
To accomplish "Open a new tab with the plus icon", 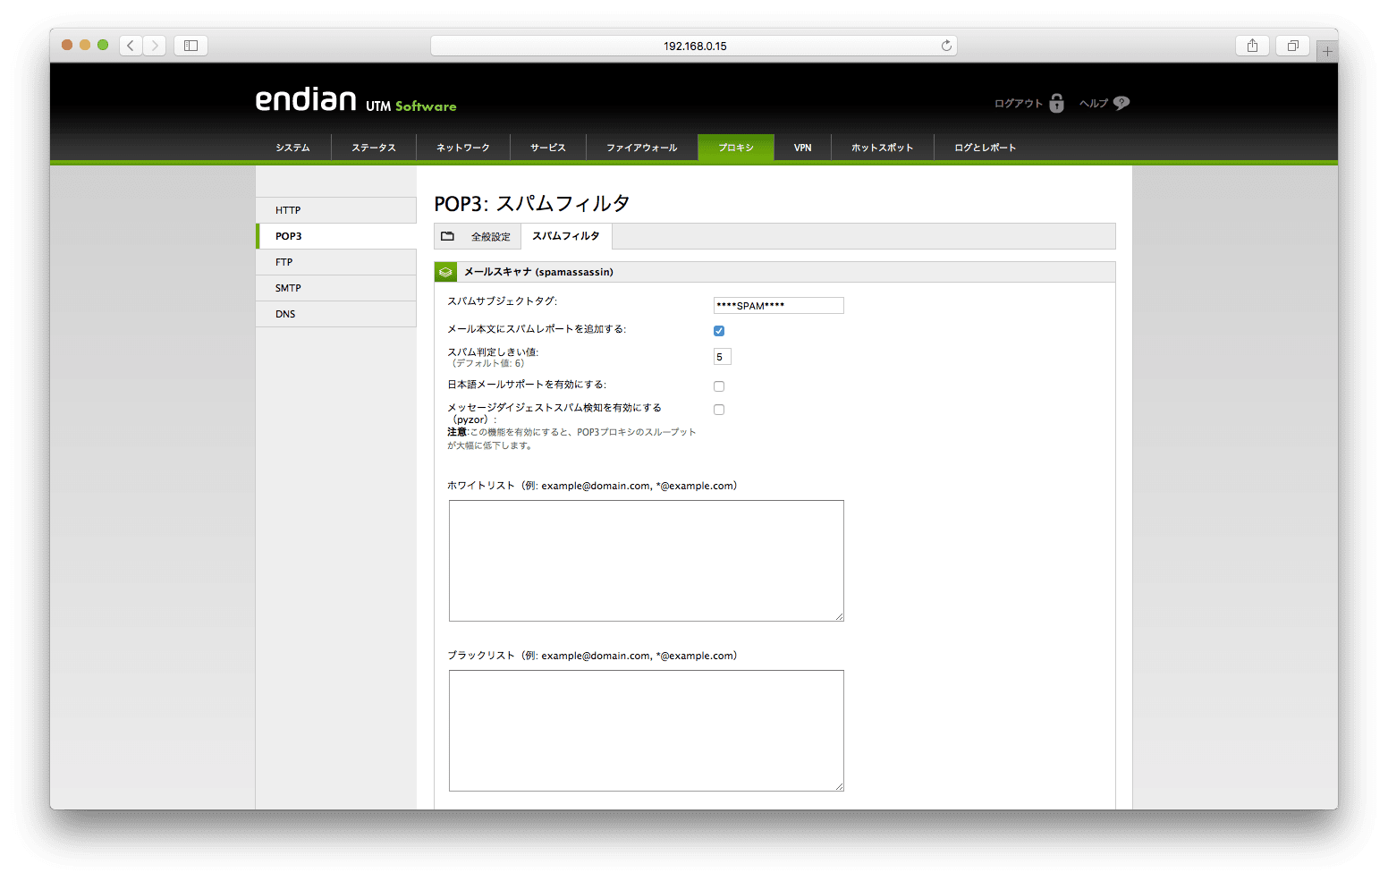I will (x=1327, y=52).
